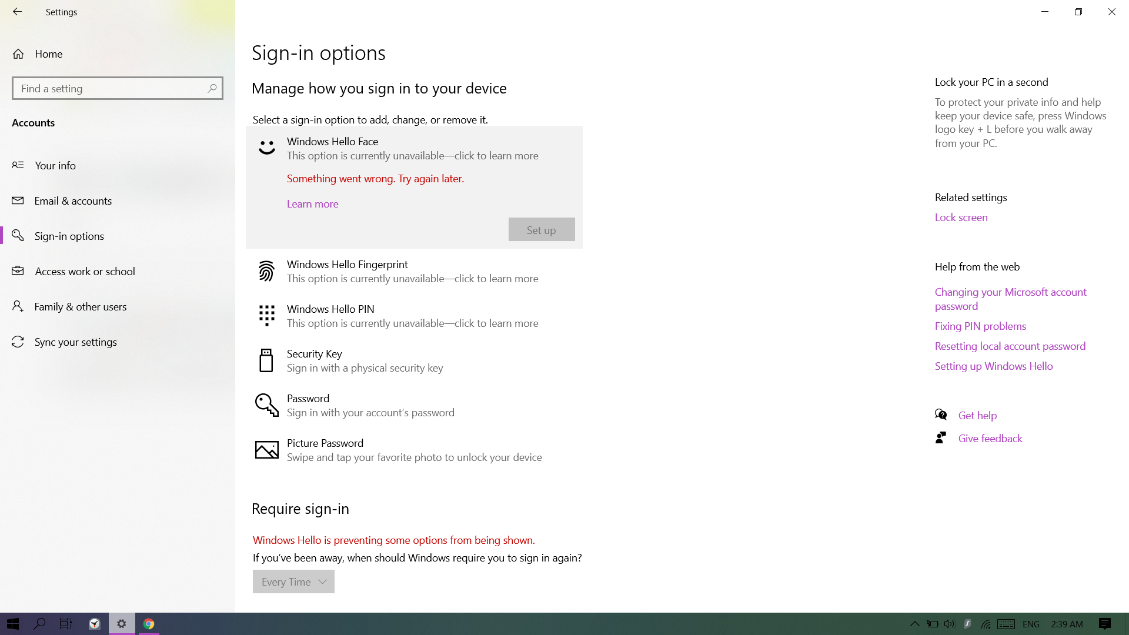Click the Password key icon

266,405
